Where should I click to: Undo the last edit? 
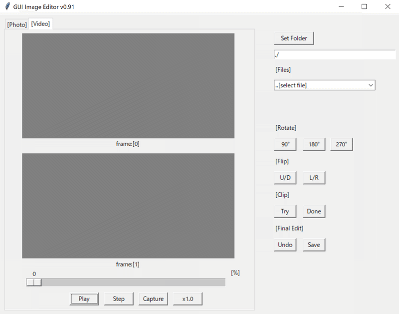285,245
